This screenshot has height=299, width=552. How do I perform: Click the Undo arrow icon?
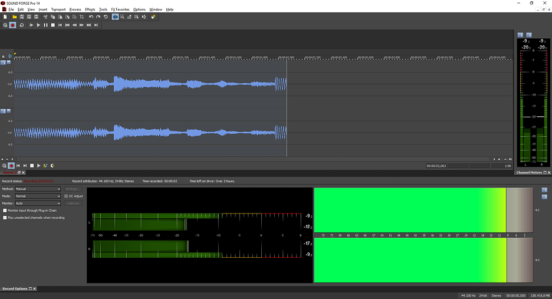(91, 17)
